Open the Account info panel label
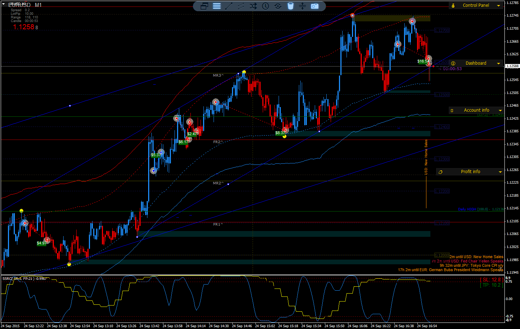Image resolution: width=520 pixels, height=329 pixels. click(477, 110)
